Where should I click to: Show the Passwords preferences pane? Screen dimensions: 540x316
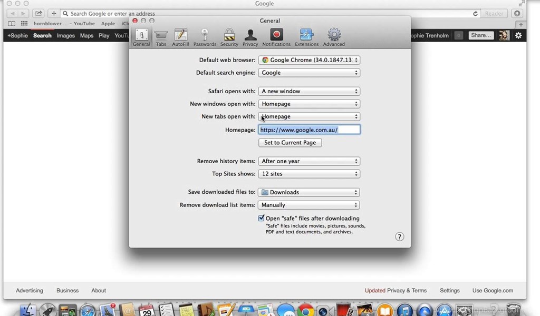[x=205, y=37]
